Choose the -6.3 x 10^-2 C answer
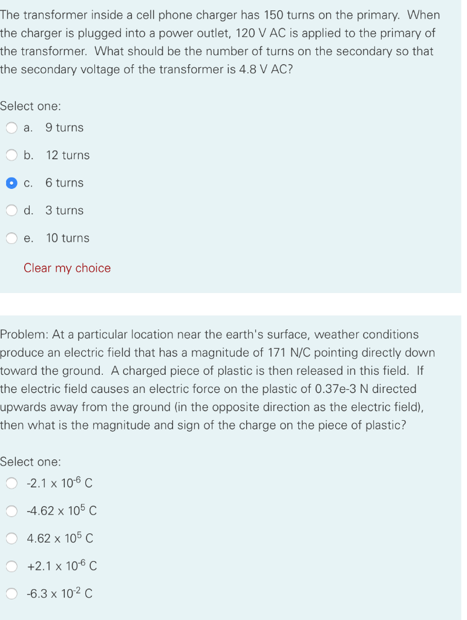Screen dimensions: 467x620 (11, 593)
